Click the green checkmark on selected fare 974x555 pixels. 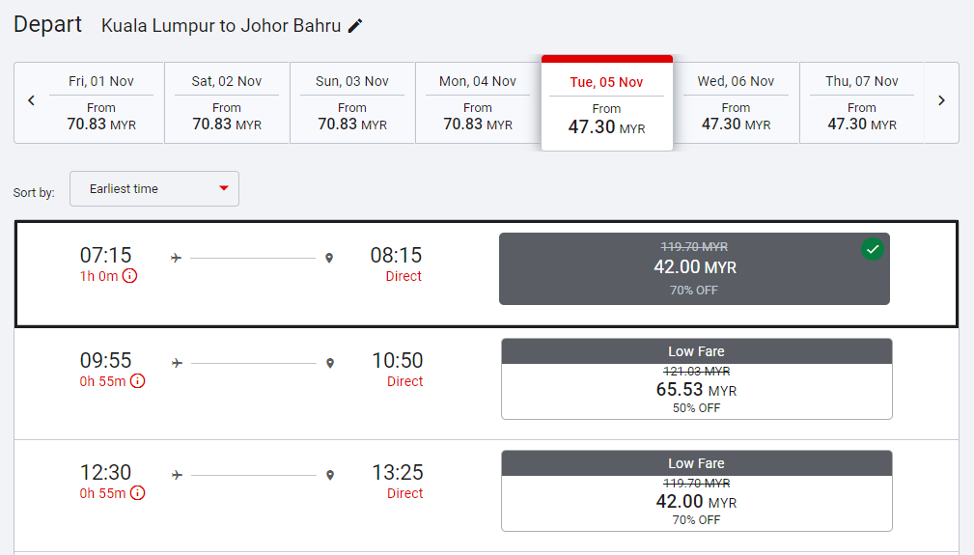pos(873,250)
